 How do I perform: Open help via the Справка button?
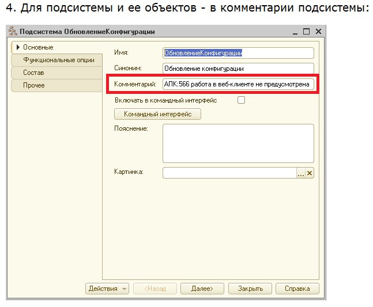[297, 289]
